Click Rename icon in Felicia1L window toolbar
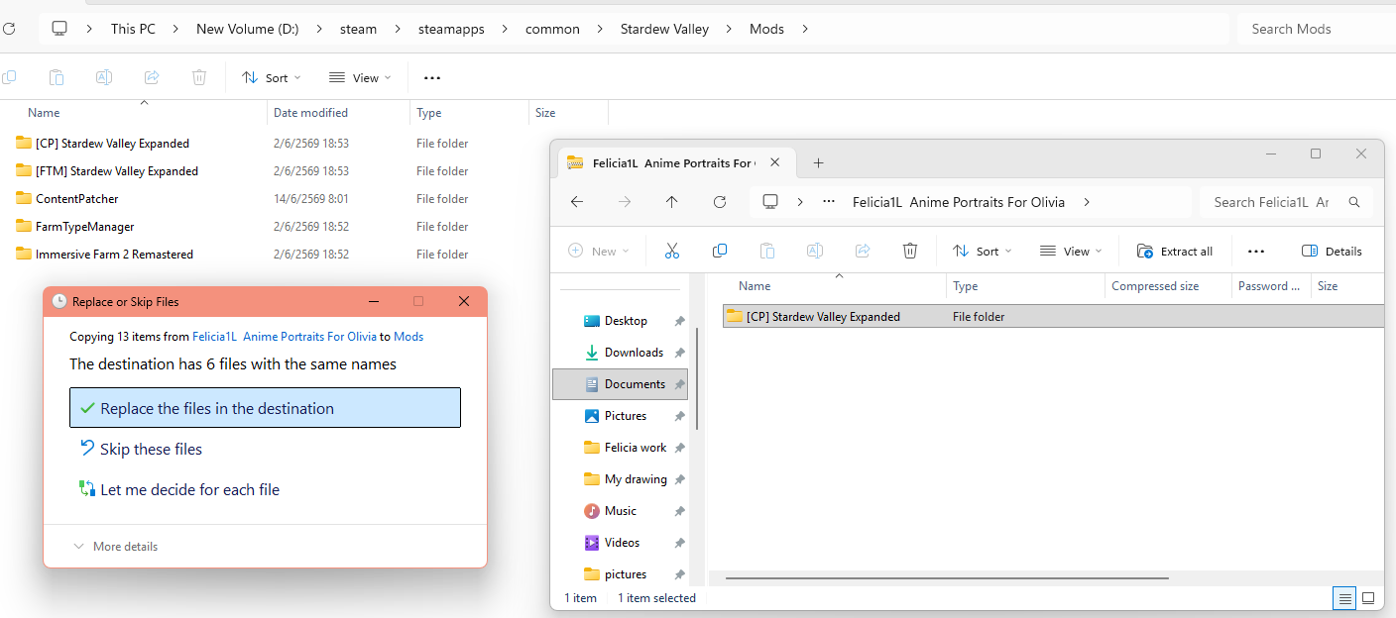1396x618 pixels. pyautogui.click(x=815, y=252)
